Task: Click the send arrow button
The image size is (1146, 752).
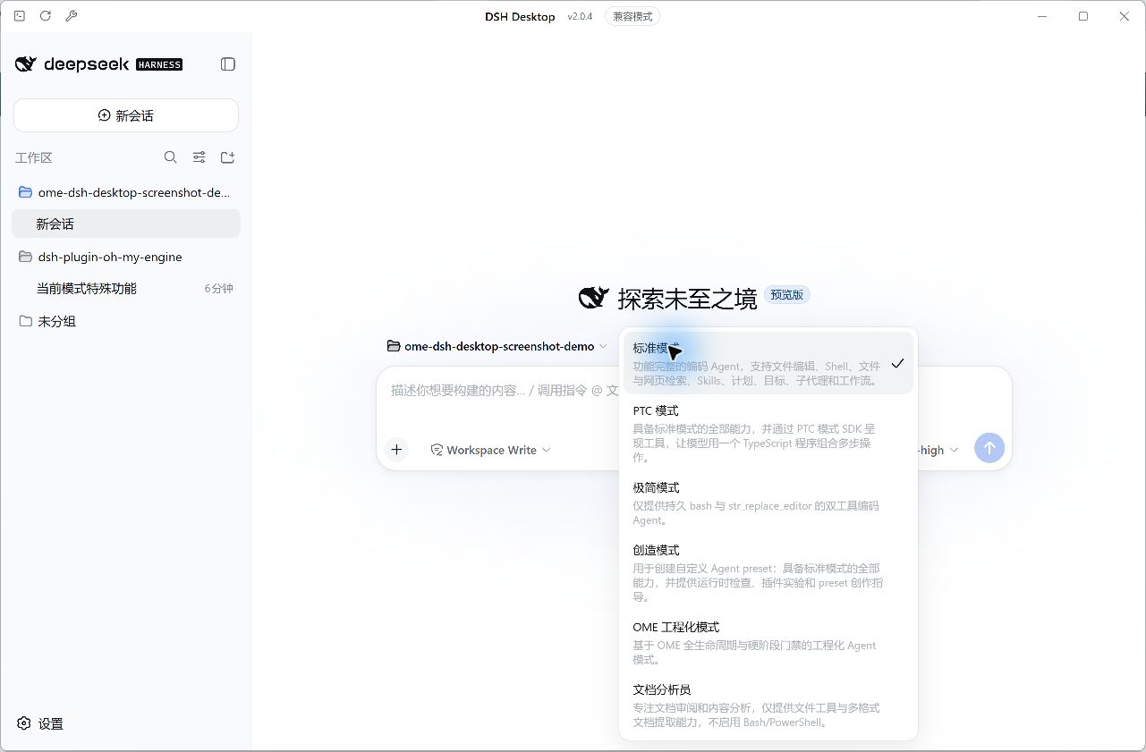Action: [989, 449]
